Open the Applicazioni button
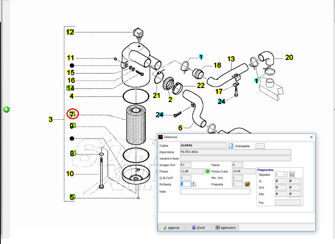Viewport: 335px width, 244px height. [225, 228]
